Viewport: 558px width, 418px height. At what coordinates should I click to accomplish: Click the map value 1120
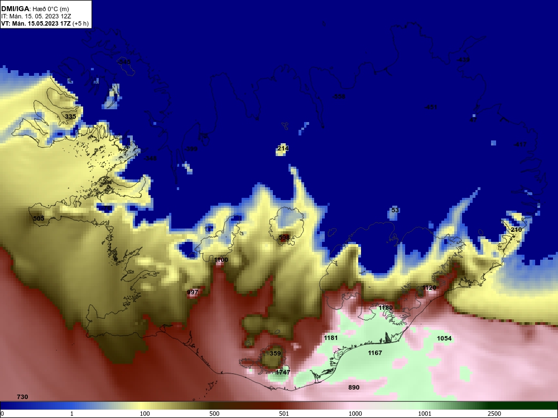coord(429,288)
